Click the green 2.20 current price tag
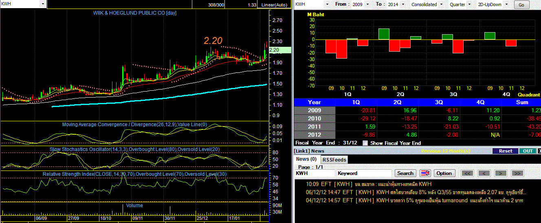 tap(280, 50)
